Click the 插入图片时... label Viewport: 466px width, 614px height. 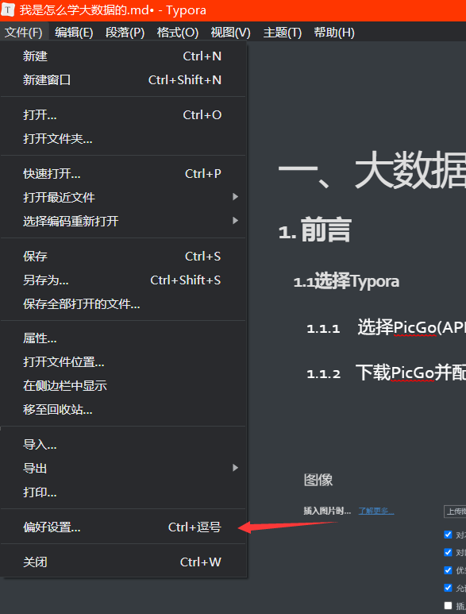pos(328,511)
